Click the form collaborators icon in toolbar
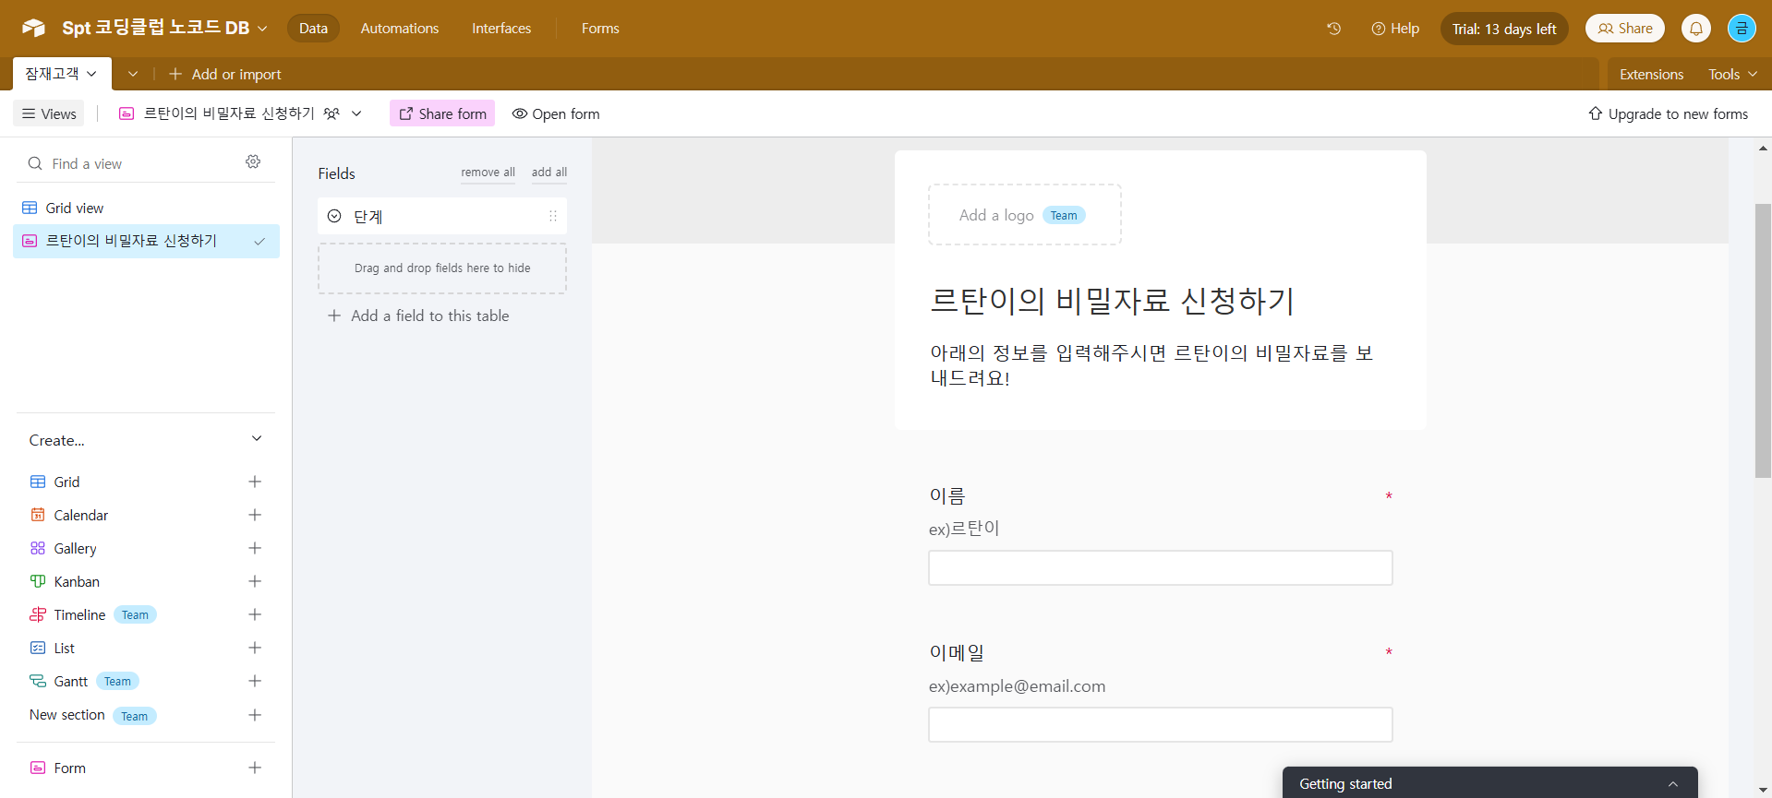The image size is (1772, 798). (331, 113)
